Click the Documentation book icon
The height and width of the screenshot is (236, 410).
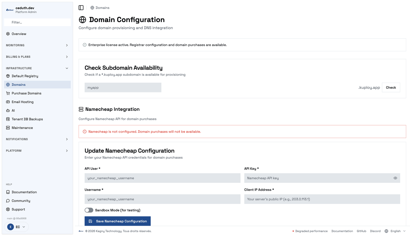tap(8, 192)
